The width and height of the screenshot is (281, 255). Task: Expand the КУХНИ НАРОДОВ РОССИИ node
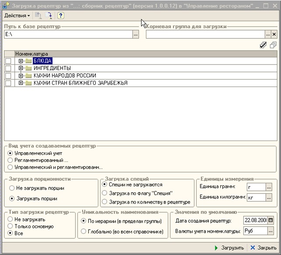click(x=21, y=76)
